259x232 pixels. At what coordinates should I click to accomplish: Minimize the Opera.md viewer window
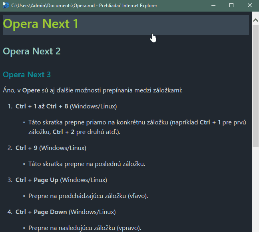pyautogui.click(x=213, y=6)
